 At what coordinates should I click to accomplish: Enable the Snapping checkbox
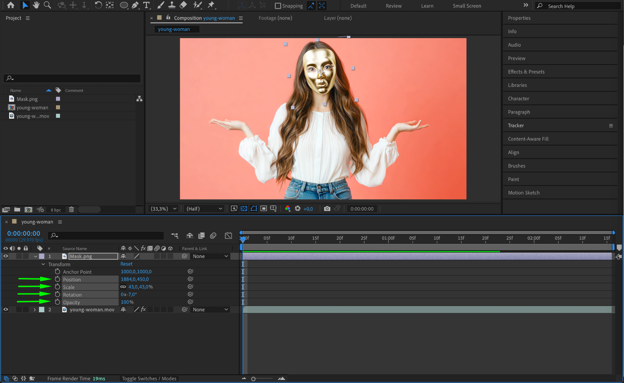point(278,6)
